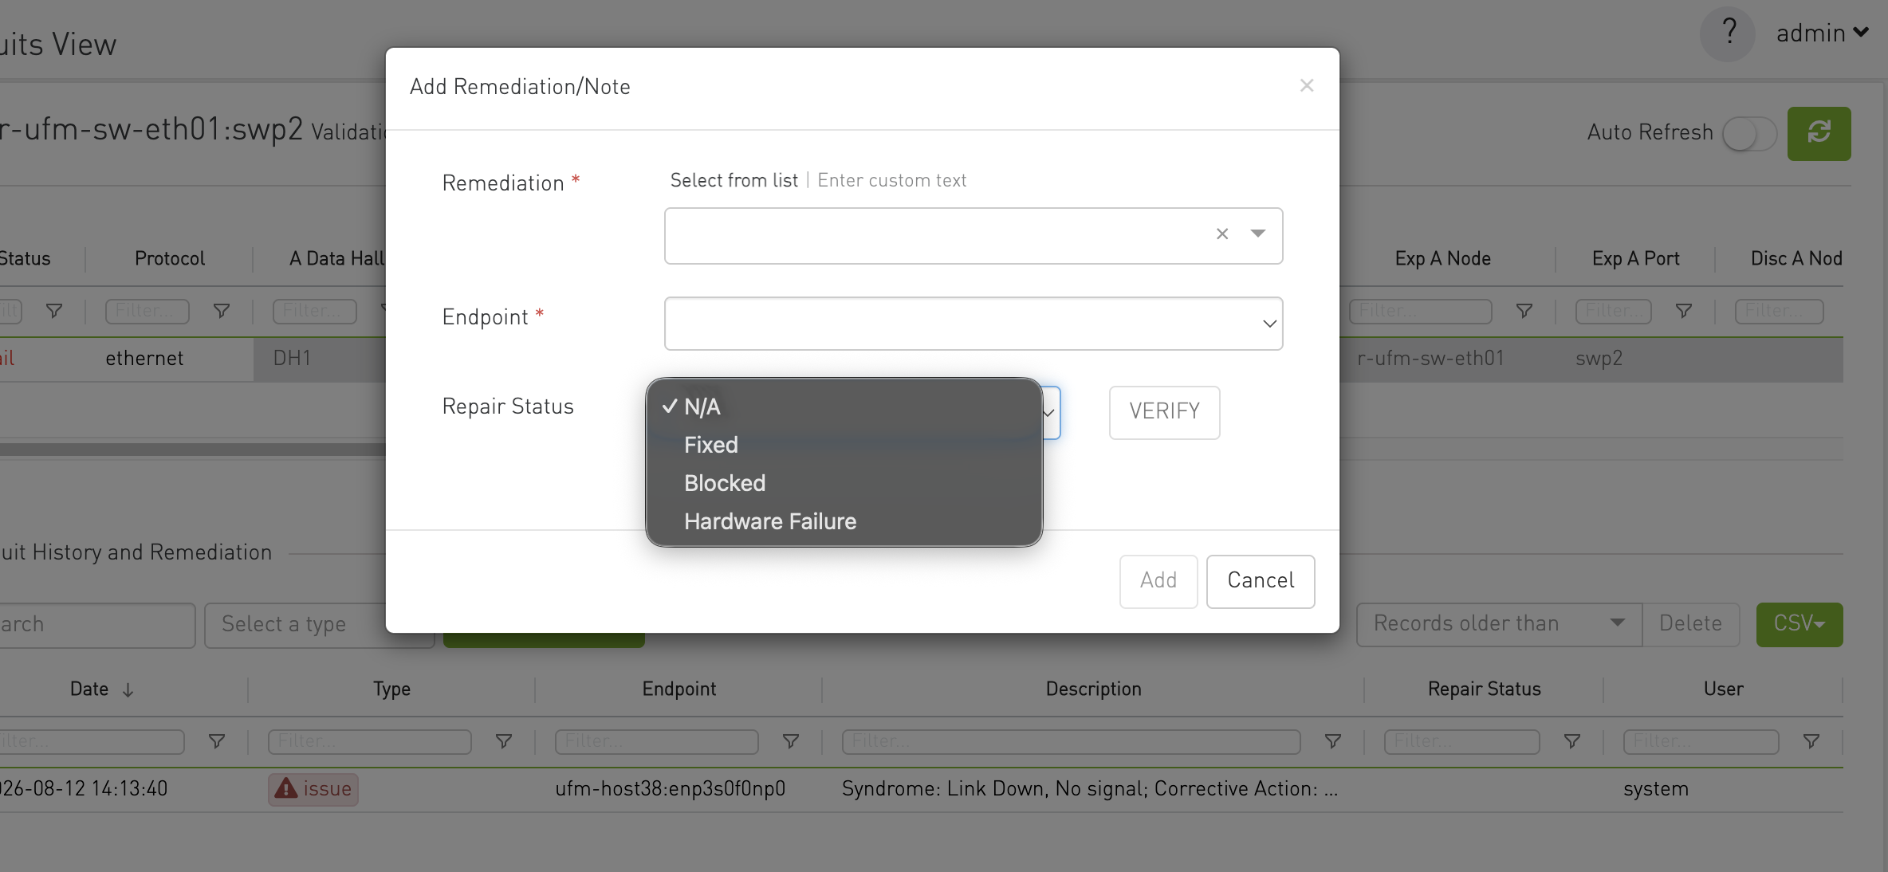Click the history Endpoint filter input
This screenshot has height=872, width=1888.
(x=657, y=741)
